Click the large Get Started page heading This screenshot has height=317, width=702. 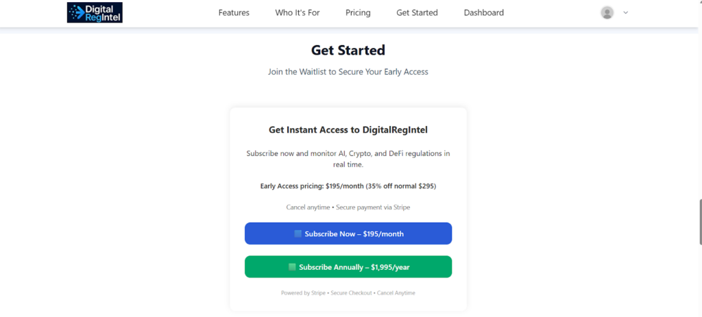pyautogui.click(x=348, y=50)
